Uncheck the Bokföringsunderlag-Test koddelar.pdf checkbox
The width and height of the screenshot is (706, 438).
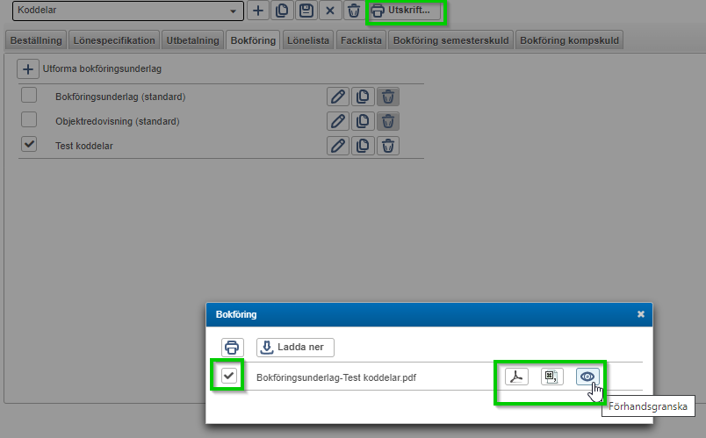pyautogui.click(x=229, y=376)
